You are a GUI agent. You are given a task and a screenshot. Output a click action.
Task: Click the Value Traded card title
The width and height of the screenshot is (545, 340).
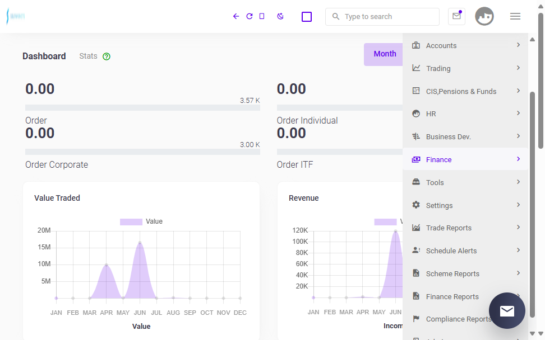point(57,198)
